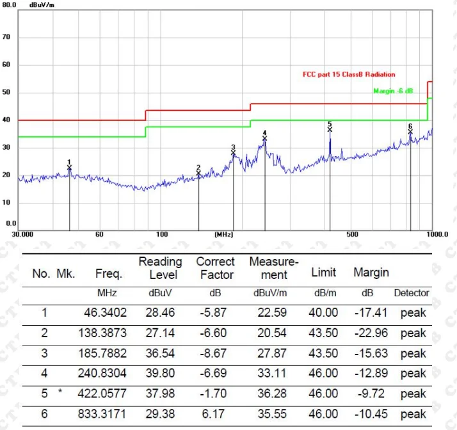Select marker 1 on the spectrum plot
The height and width of the screenshot is (430, 457).
tap(69, 168)
